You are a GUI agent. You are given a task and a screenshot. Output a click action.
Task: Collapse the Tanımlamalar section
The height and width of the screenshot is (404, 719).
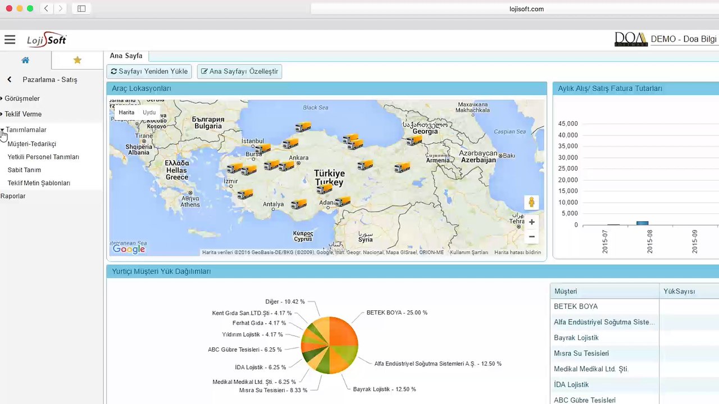pos(26,130)
